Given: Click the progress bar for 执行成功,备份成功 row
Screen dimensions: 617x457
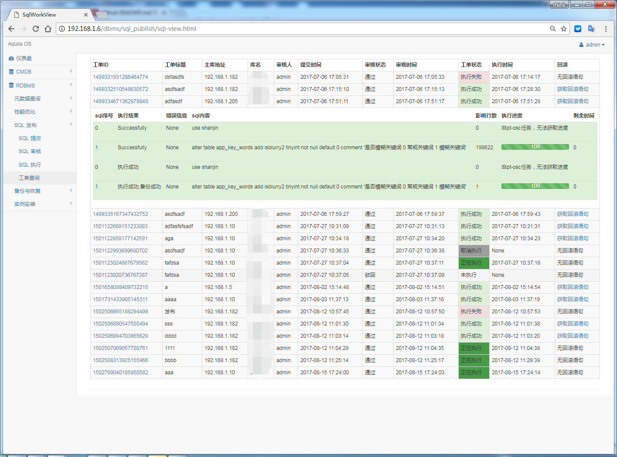Looking at the screenshot, I should pos(535,186).
